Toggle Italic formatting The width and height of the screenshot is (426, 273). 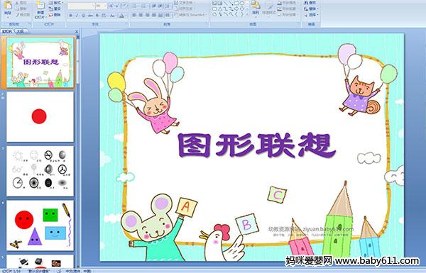click(77, 16)
